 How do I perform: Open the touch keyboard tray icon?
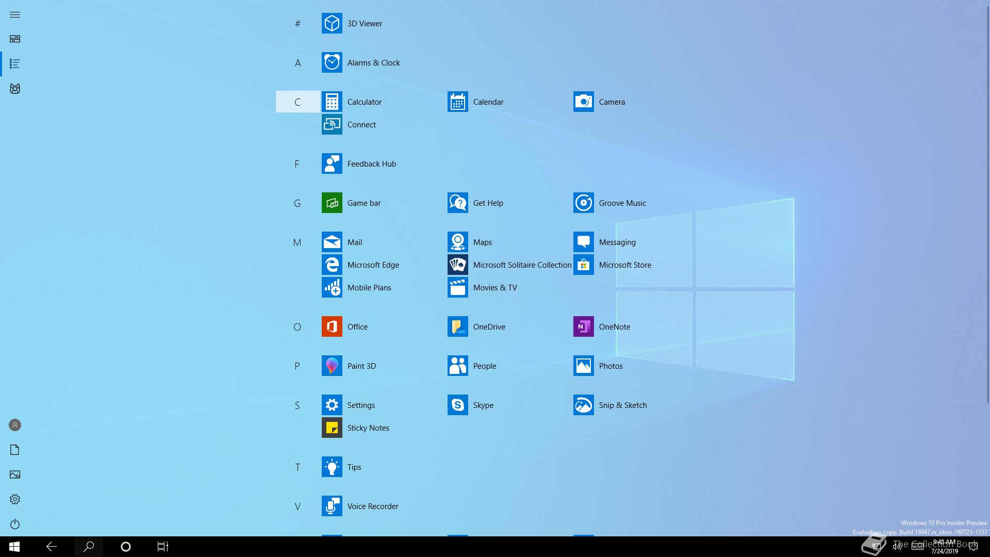(x=918, y=547)
